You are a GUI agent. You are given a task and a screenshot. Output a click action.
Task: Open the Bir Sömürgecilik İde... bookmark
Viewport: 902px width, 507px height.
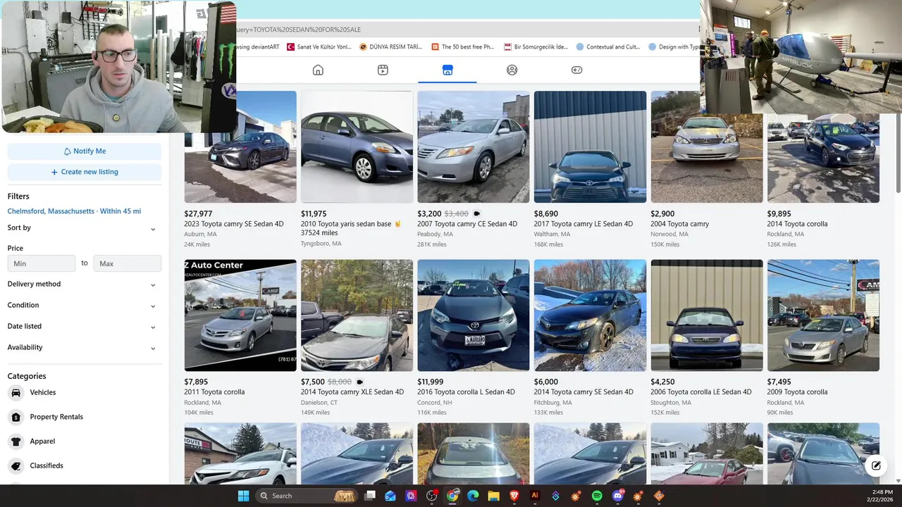tap(536, 47)
